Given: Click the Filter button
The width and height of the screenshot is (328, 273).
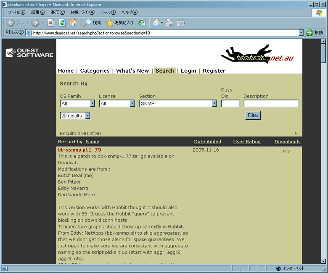Looking at the screenshot, I should tap(253, 115).
